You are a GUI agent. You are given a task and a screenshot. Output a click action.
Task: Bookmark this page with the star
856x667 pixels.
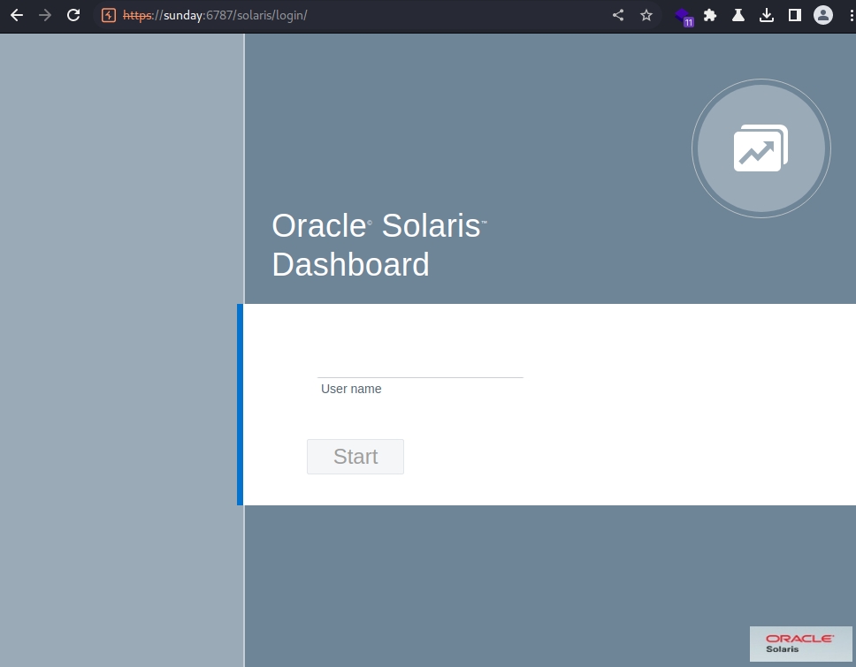[x=646, y=15]
